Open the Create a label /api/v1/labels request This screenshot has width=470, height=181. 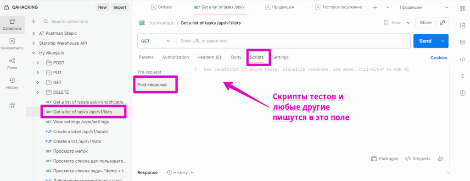pyautogui.click(x=77, y=132)
